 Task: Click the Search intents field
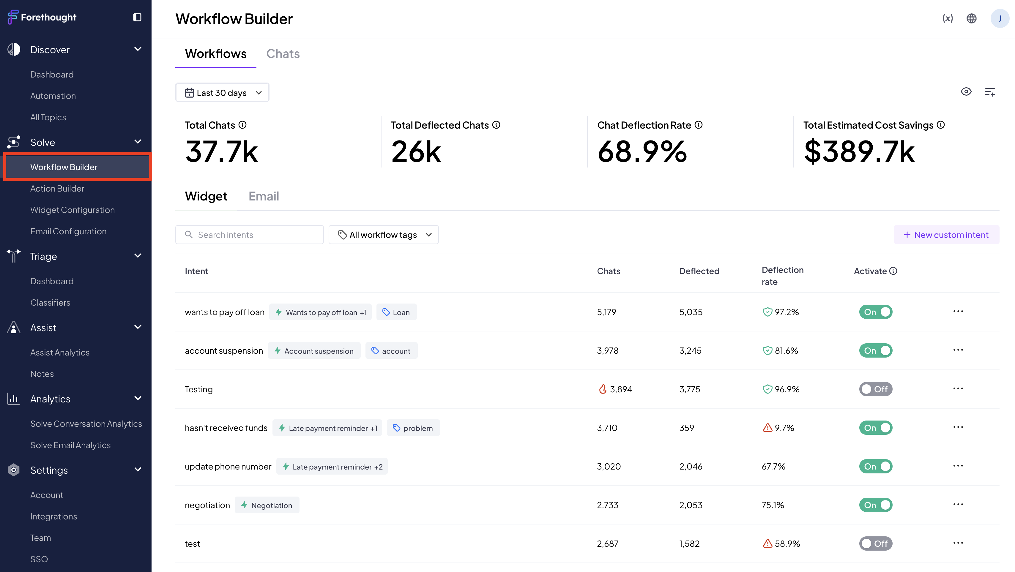coord(249,235)
